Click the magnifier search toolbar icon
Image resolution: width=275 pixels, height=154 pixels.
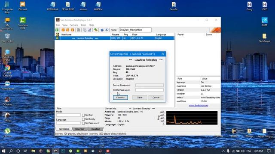[107, 30]
